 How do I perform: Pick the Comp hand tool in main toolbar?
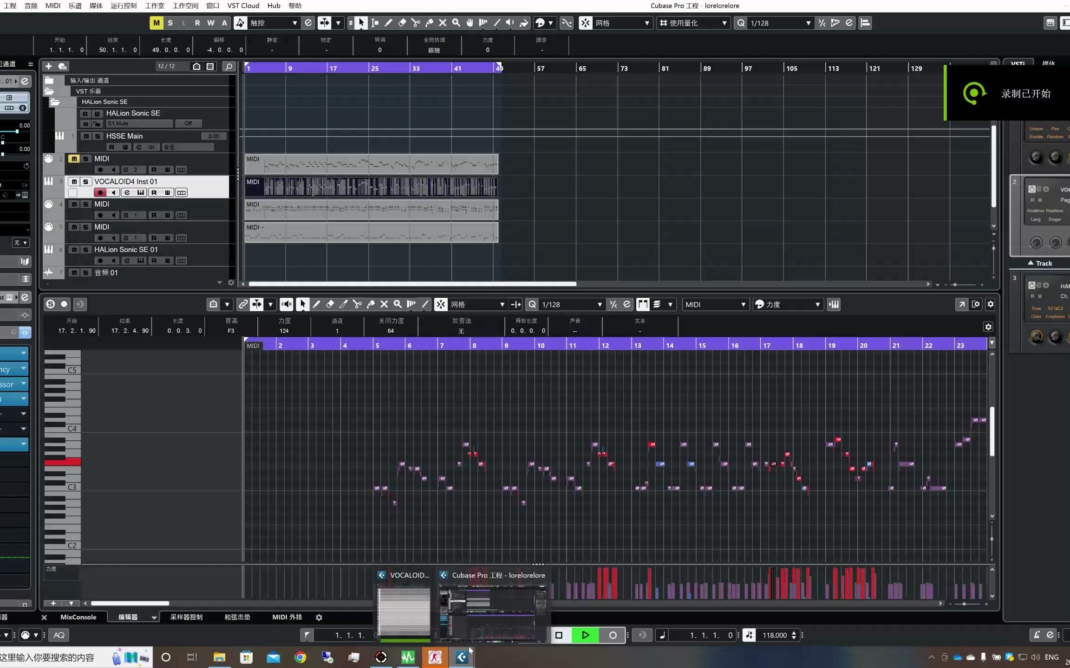pos(470,23)
